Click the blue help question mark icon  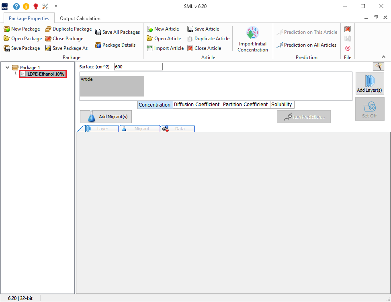point(16,6)
